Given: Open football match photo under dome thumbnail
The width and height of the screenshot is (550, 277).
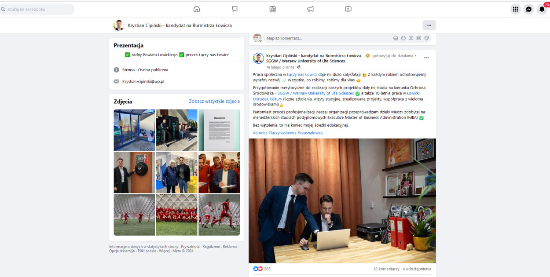Looking at the screenshot, I should click(134, 215).
